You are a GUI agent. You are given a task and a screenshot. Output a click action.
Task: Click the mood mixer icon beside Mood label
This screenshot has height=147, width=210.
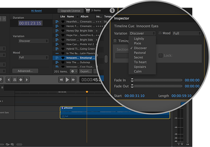160,33
